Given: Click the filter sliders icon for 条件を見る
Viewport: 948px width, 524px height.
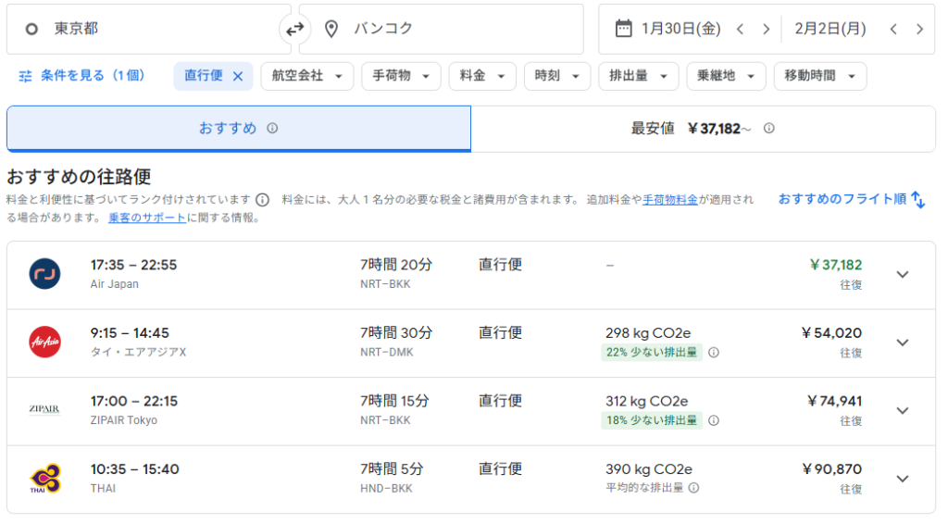Looking at the screenshot, I should [x=25, y=76].
